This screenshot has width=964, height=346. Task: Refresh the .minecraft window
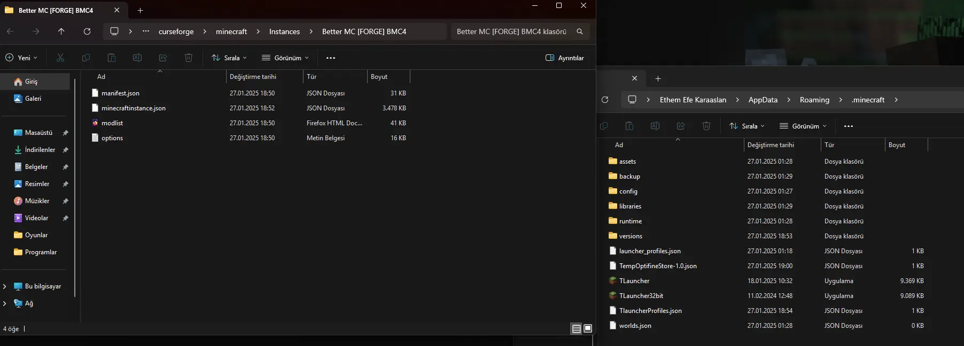(x=605, y=100)
